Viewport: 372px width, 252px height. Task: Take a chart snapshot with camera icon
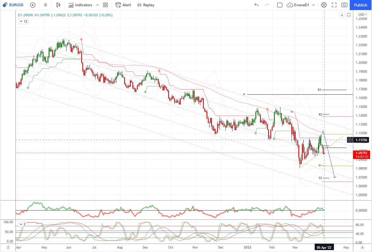tap(344, 5)
